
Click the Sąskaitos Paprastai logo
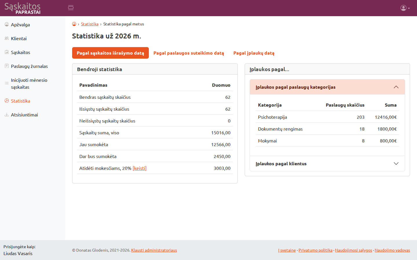pyautogui.click(x=22, y=8)
